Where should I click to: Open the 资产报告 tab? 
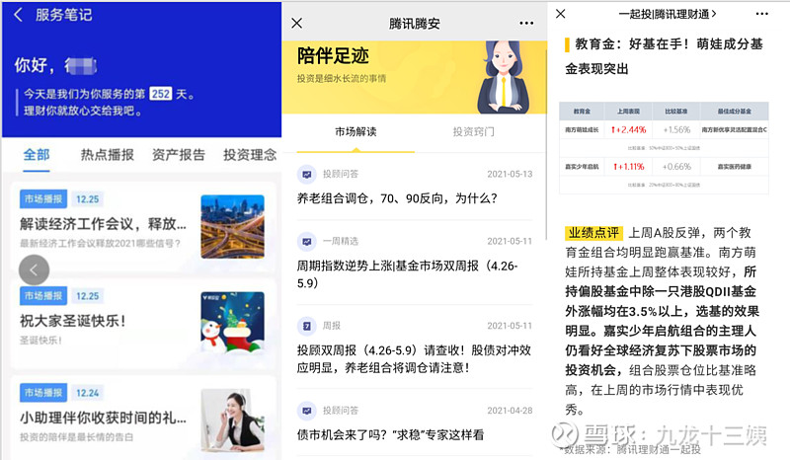click(x=179, y=155)
